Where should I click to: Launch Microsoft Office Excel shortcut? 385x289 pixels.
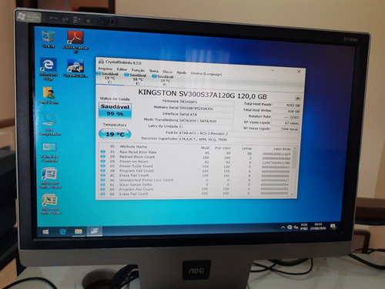click(50, 204)
